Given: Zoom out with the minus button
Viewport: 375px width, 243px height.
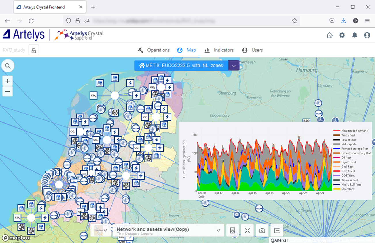Looking at the screenshot, I should [x=7, y=91].
